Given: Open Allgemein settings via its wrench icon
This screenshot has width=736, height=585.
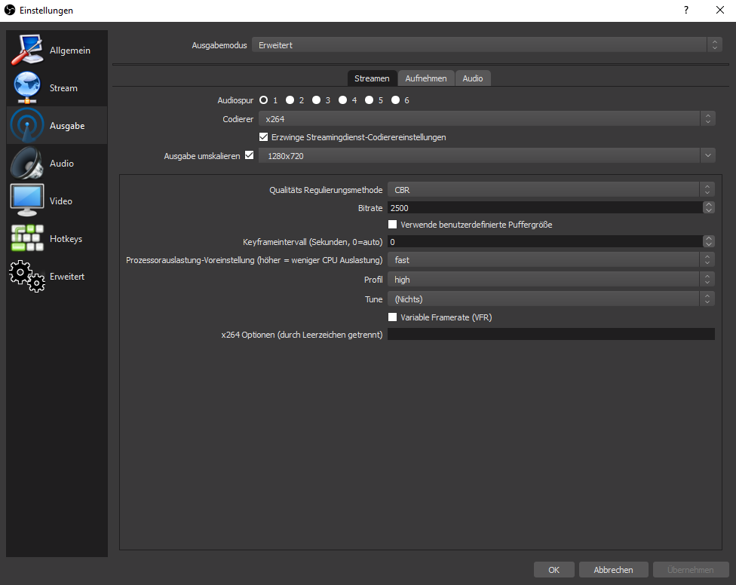Looking at the screenshot, I should click(x=27, y=50).
